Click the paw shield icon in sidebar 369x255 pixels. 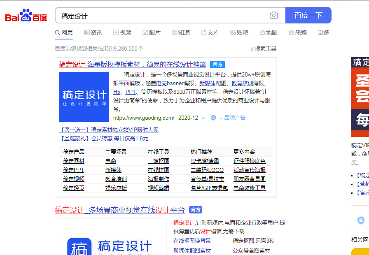tap(361, 220)
